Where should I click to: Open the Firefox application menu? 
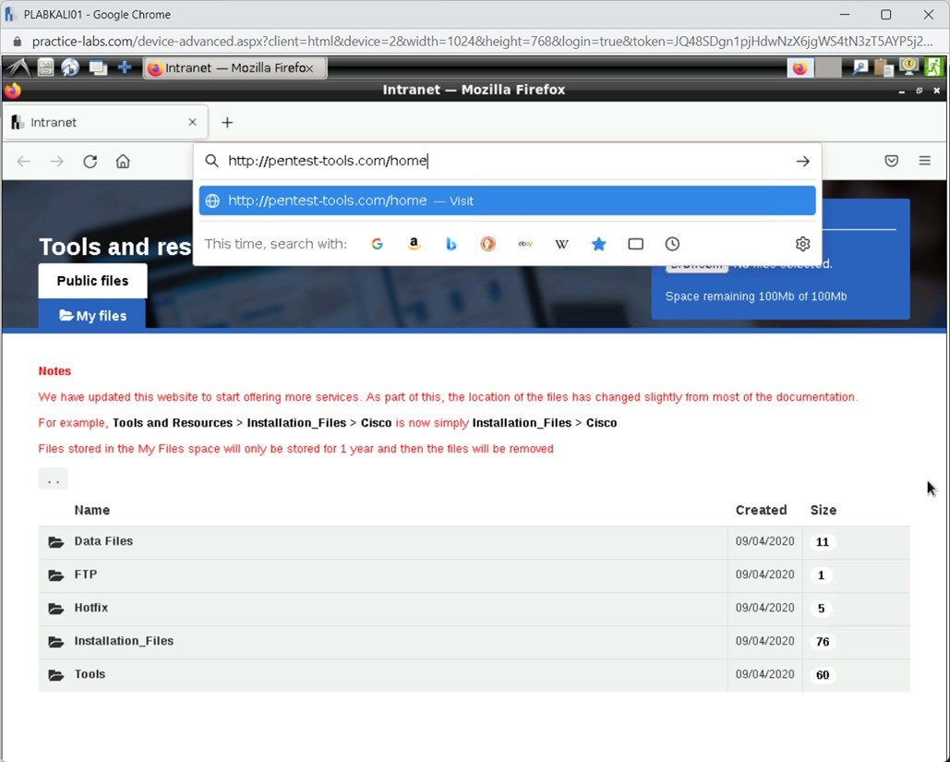[x=924, y=160]
